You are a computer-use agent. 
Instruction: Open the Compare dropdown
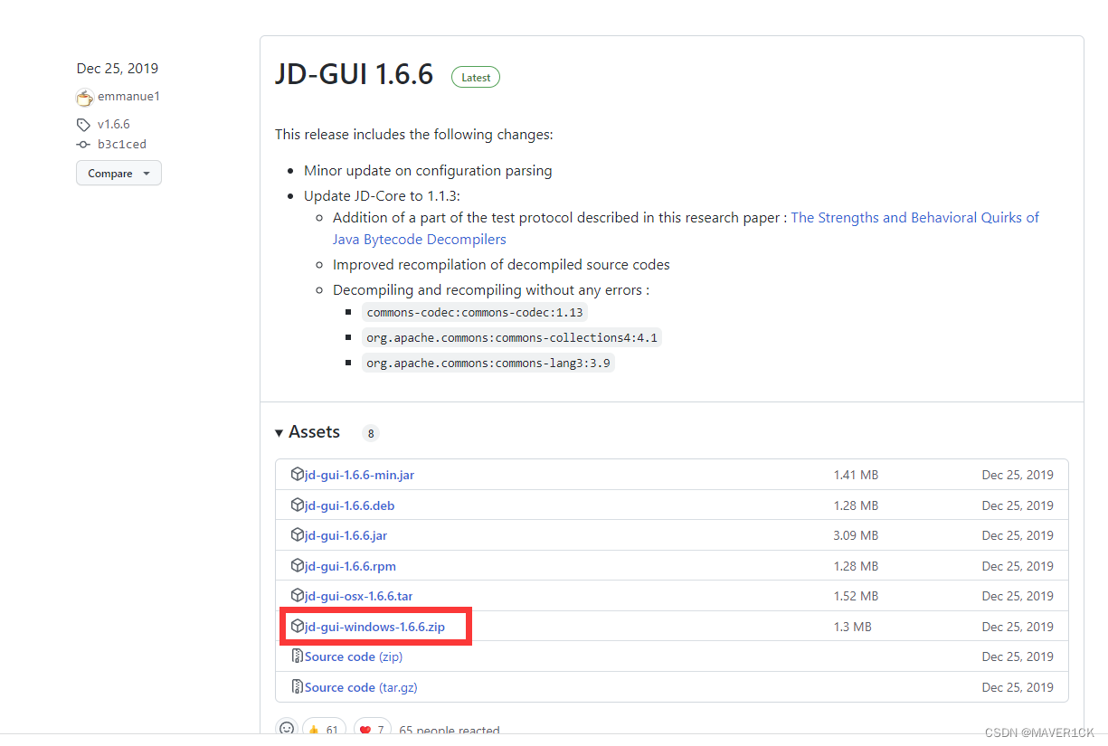[118, 174]
